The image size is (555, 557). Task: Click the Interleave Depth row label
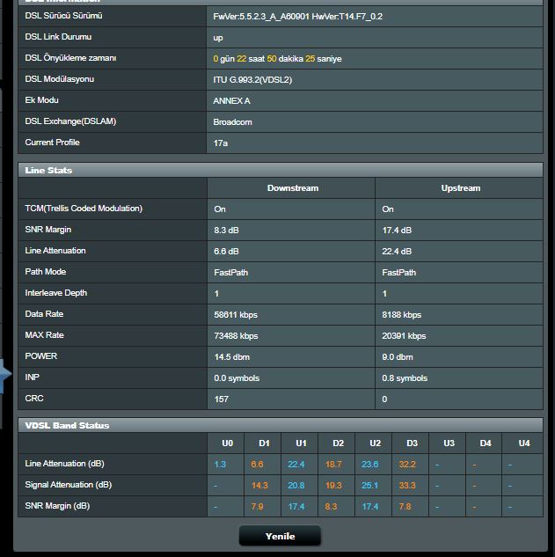[55, 293]
